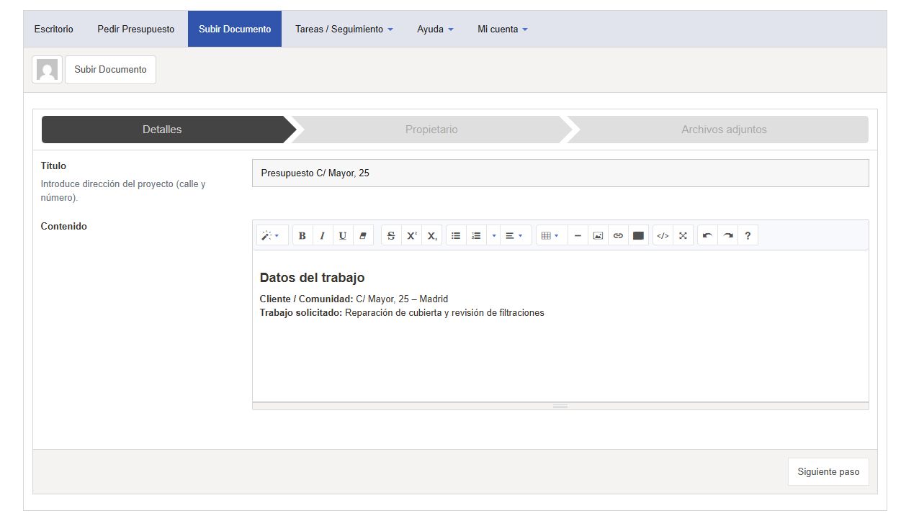Click inside the Título input field
This screenshot has width=919, height=521.
coord(560,173)
